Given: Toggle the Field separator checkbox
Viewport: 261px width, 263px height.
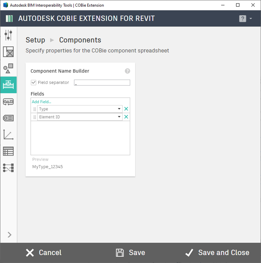Looking at the screenshot, I should [x=33, y=83].
